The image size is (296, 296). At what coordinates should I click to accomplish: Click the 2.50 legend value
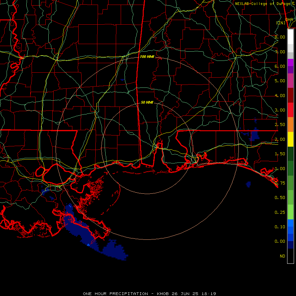(x=280, y=125)
